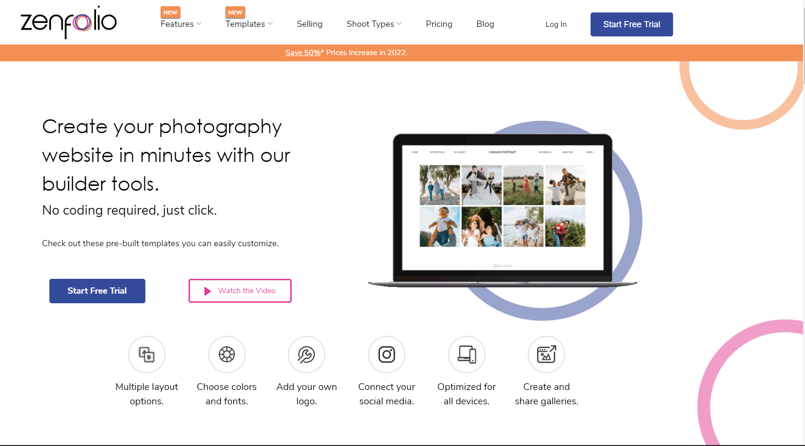
Task: Click the 'Optimized for all devices.' text
Action: tap(467, 394)
